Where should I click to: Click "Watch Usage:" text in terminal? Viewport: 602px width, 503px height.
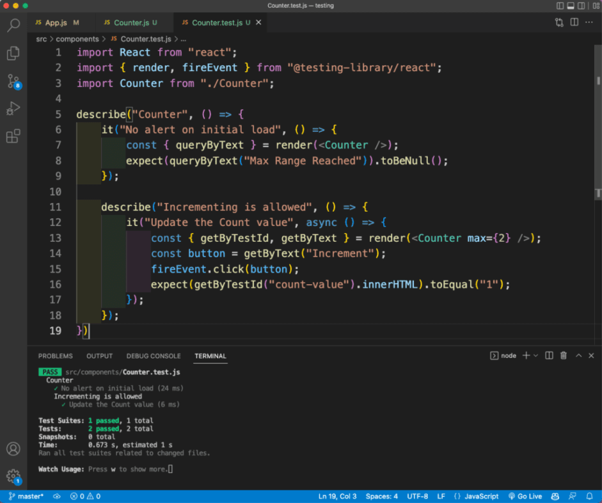61,469
